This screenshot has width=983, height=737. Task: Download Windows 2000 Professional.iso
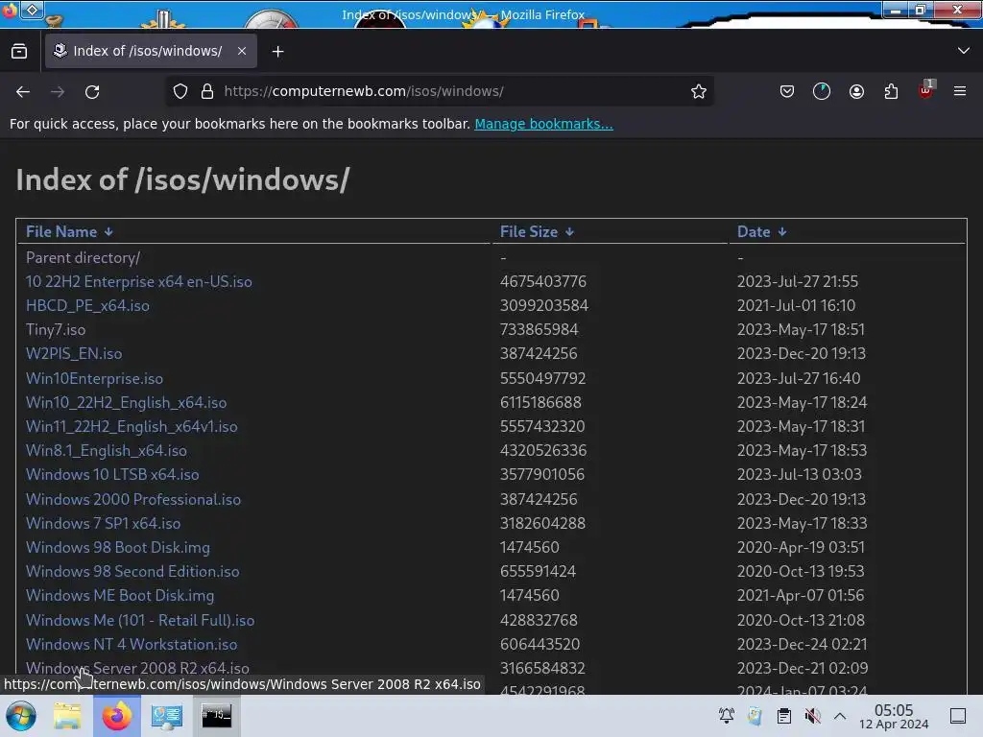[x=132, y=499]
